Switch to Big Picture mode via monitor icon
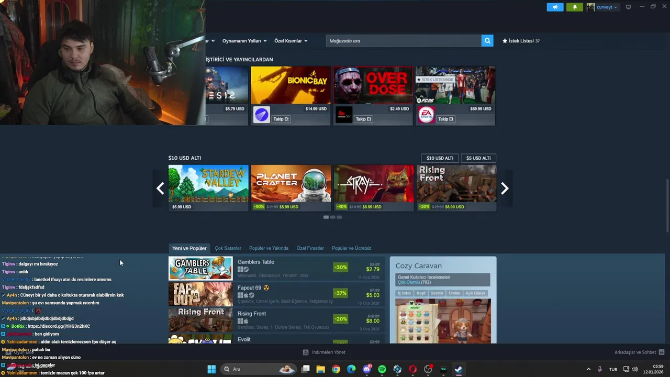The image size is (670, 377). click(x=628, y=7)
